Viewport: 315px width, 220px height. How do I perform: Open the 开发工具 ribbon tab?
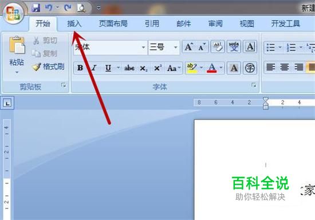tap(285, 23)
